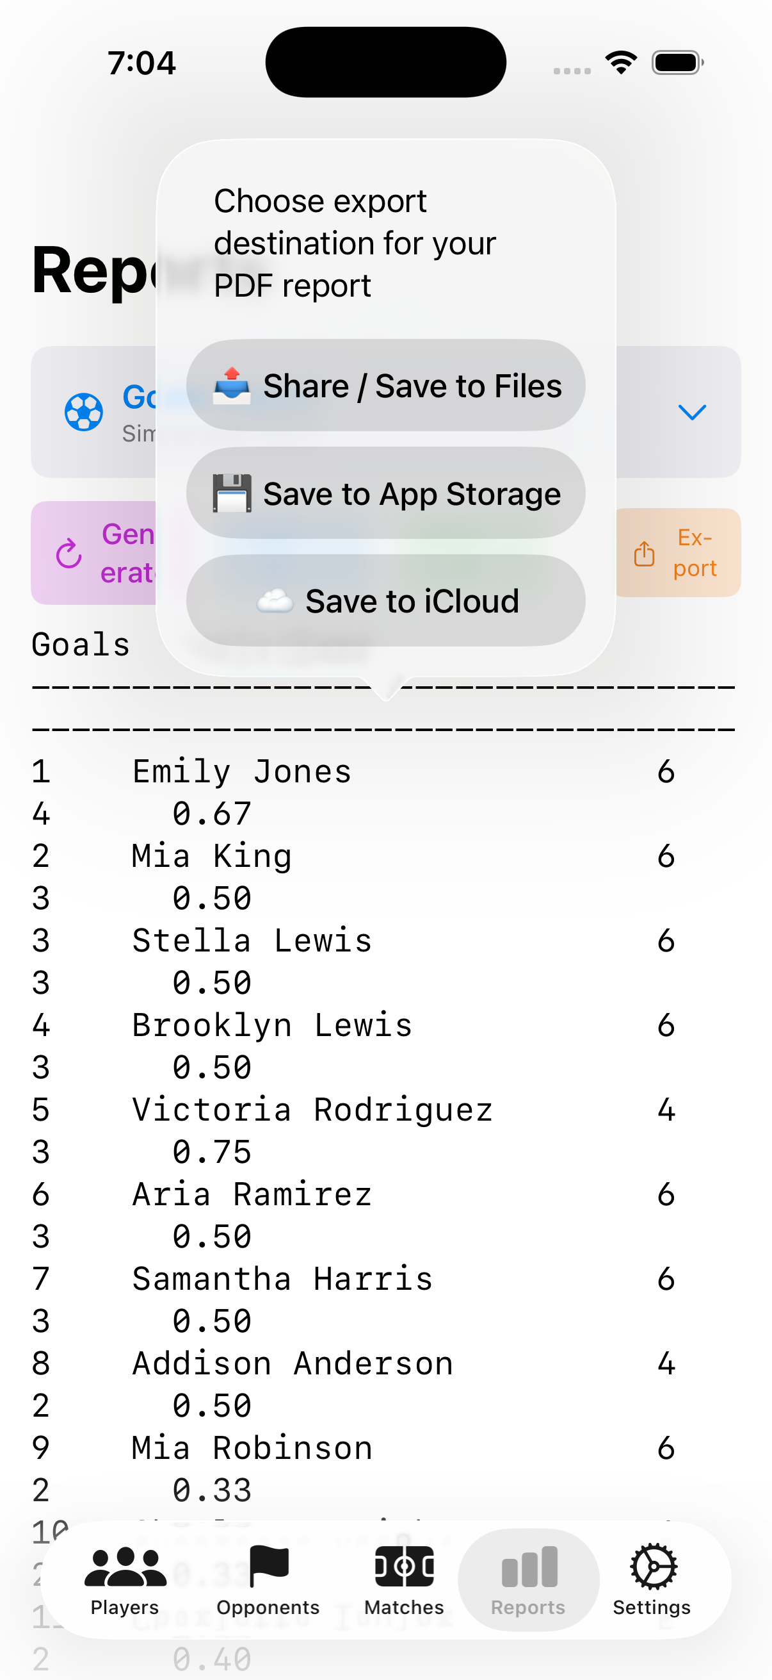772x1680 pixels.
Task: Choose Save to App Storage
Action: (385, 493)
